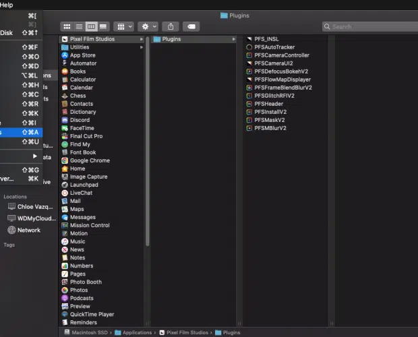The height and width of the screenshot is (337, 418).
Task: Select the Podcasts app icon
Action: pyautogui.click(x=65, y=298)
